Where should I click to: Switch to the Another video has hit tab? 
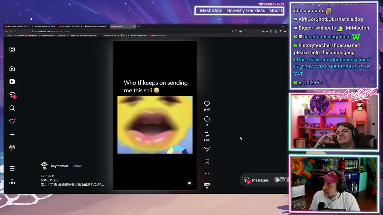pos(97,27)
